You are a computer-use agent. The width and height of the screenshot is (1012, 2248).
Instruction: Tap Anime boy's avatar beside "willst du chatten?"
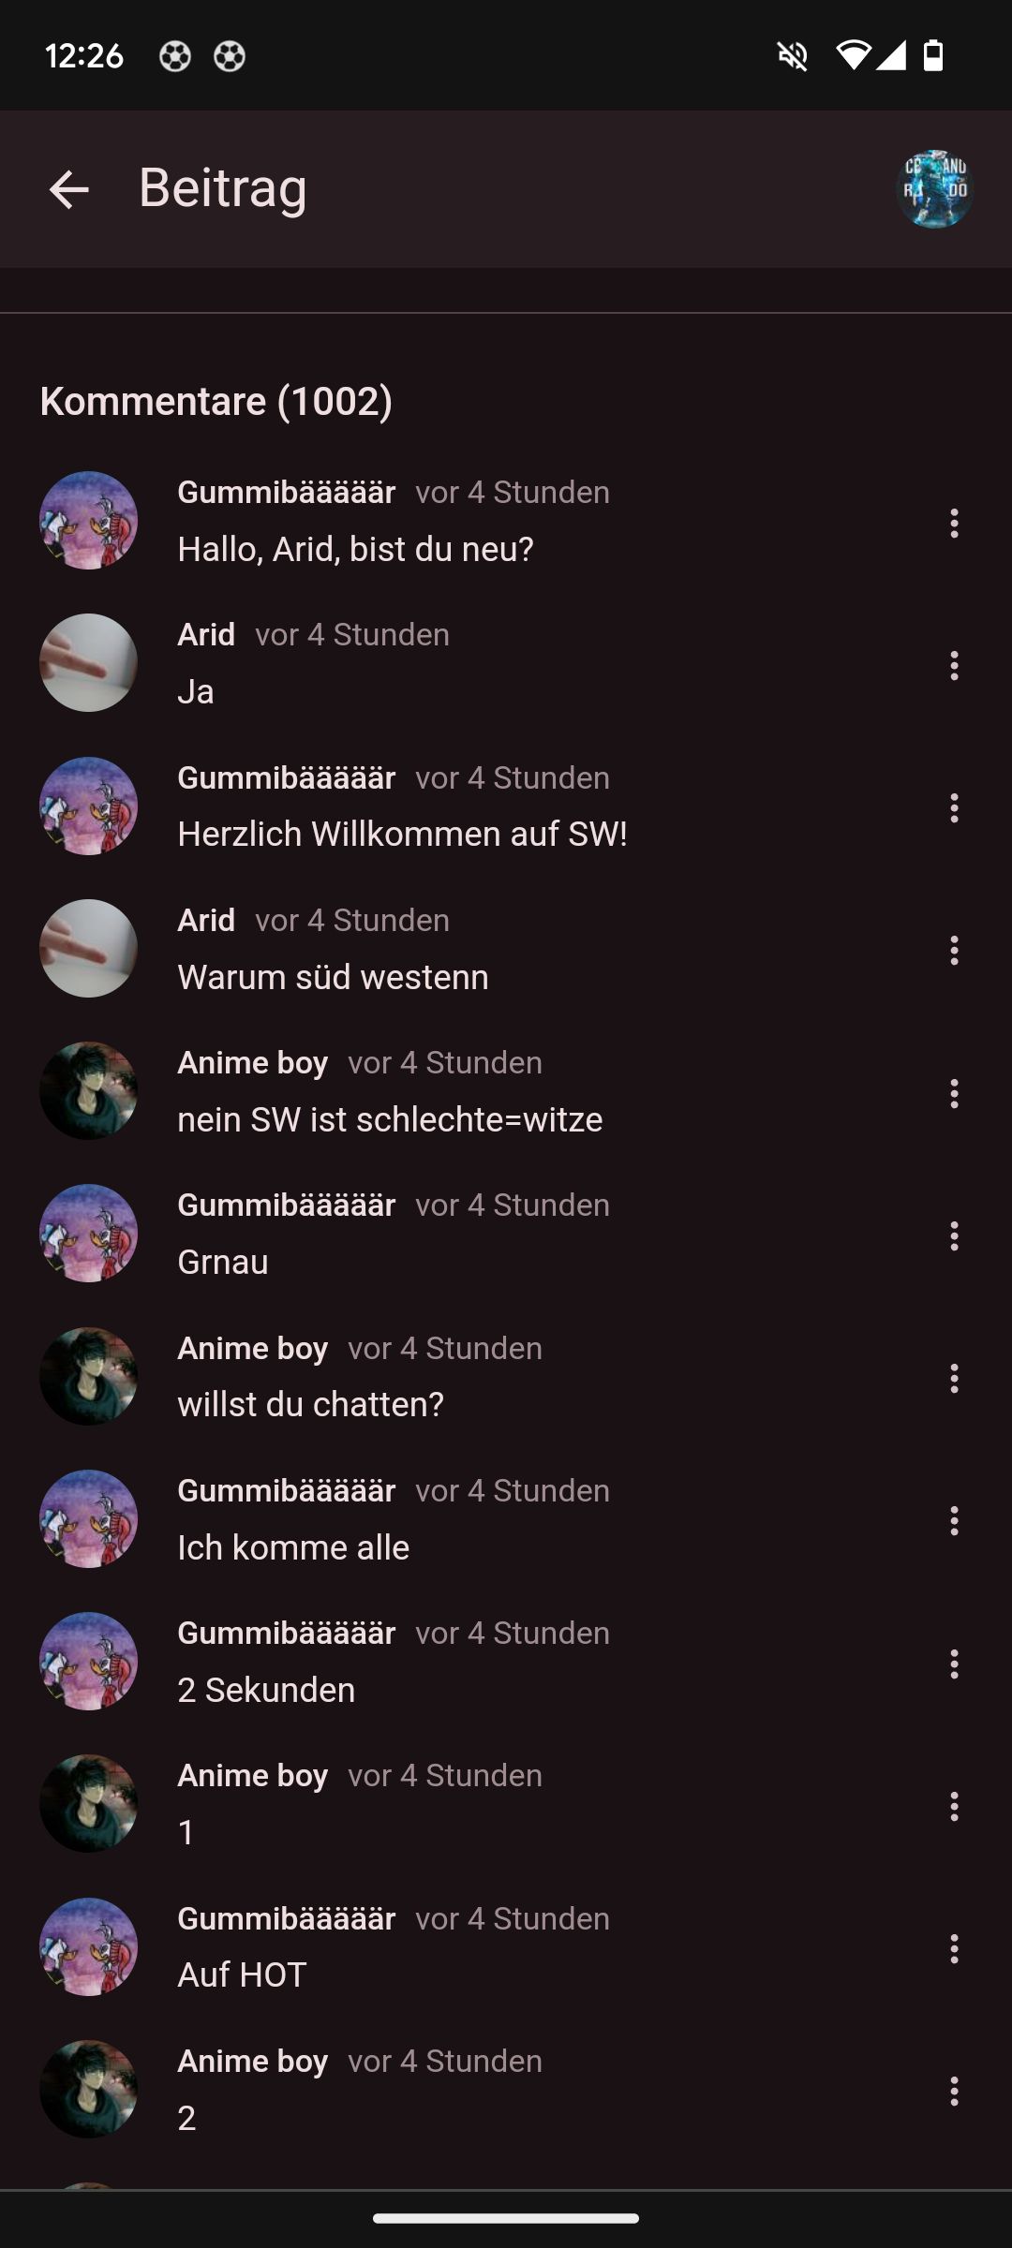tap(88, 1376)
